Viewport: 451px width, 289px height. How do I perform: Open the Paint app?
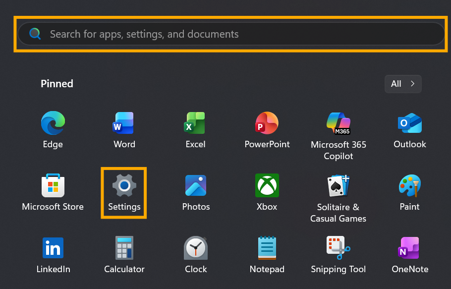click(x=409, y=192)
